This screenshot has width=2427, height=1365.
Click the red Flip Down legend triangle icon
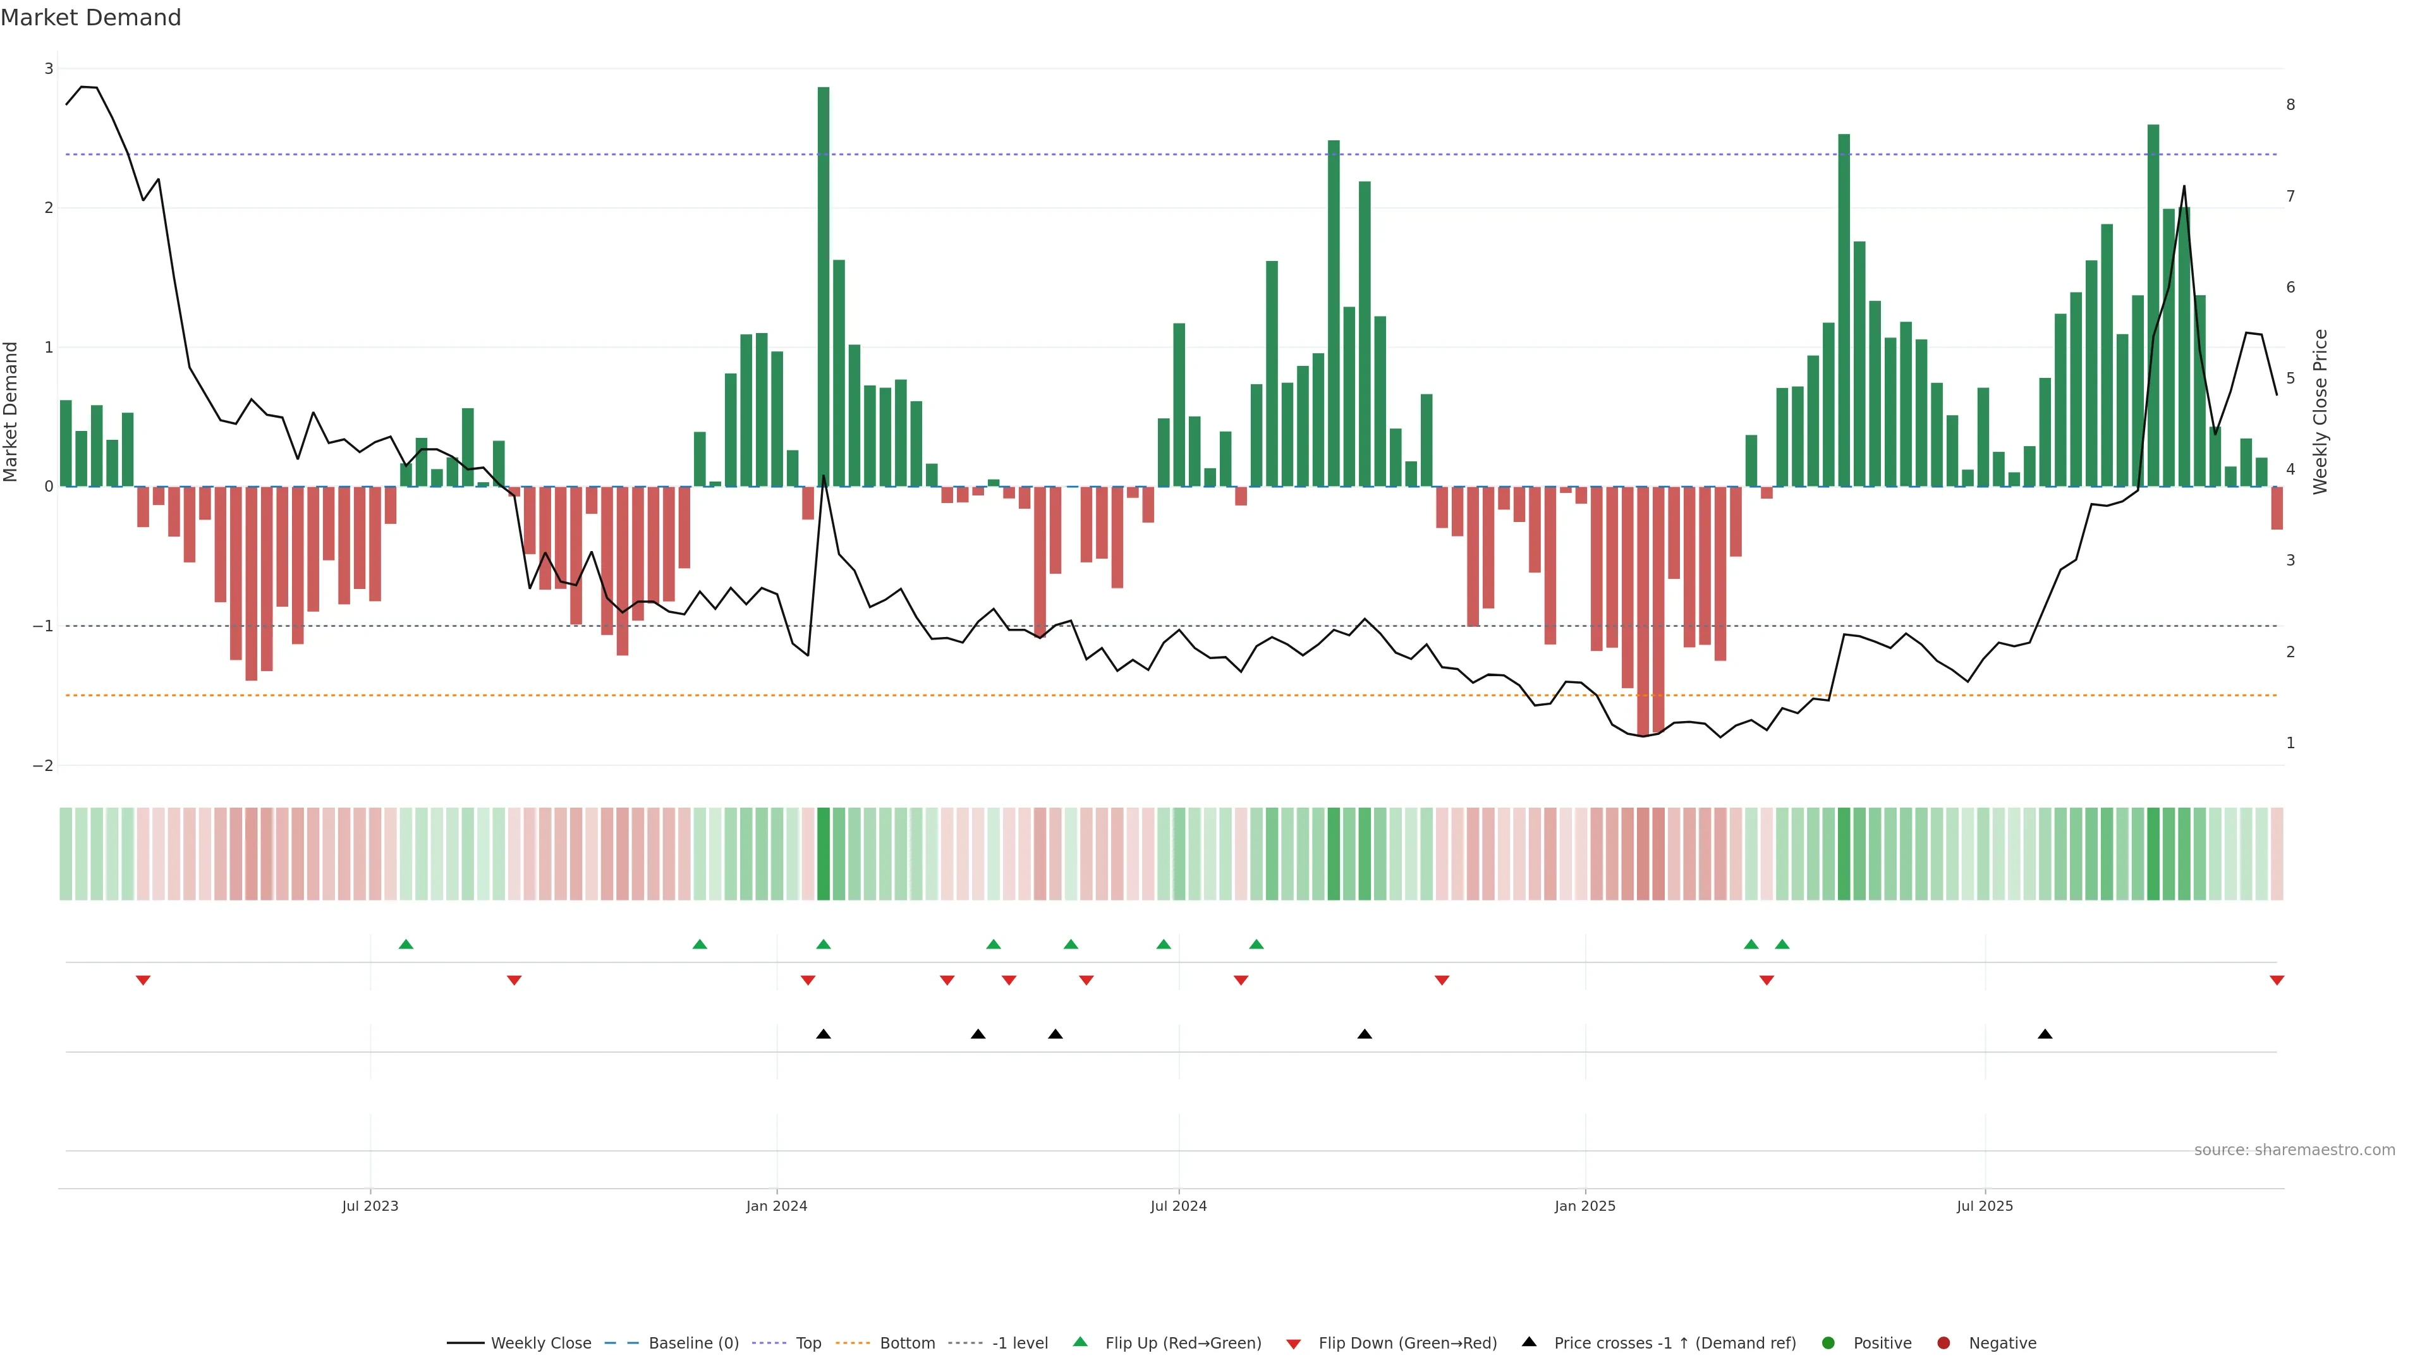1294,1344
